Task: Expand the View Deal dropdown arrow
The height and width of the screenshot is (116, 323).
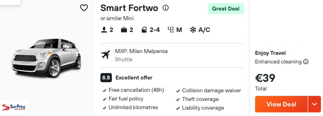Action: coord(315,104)
